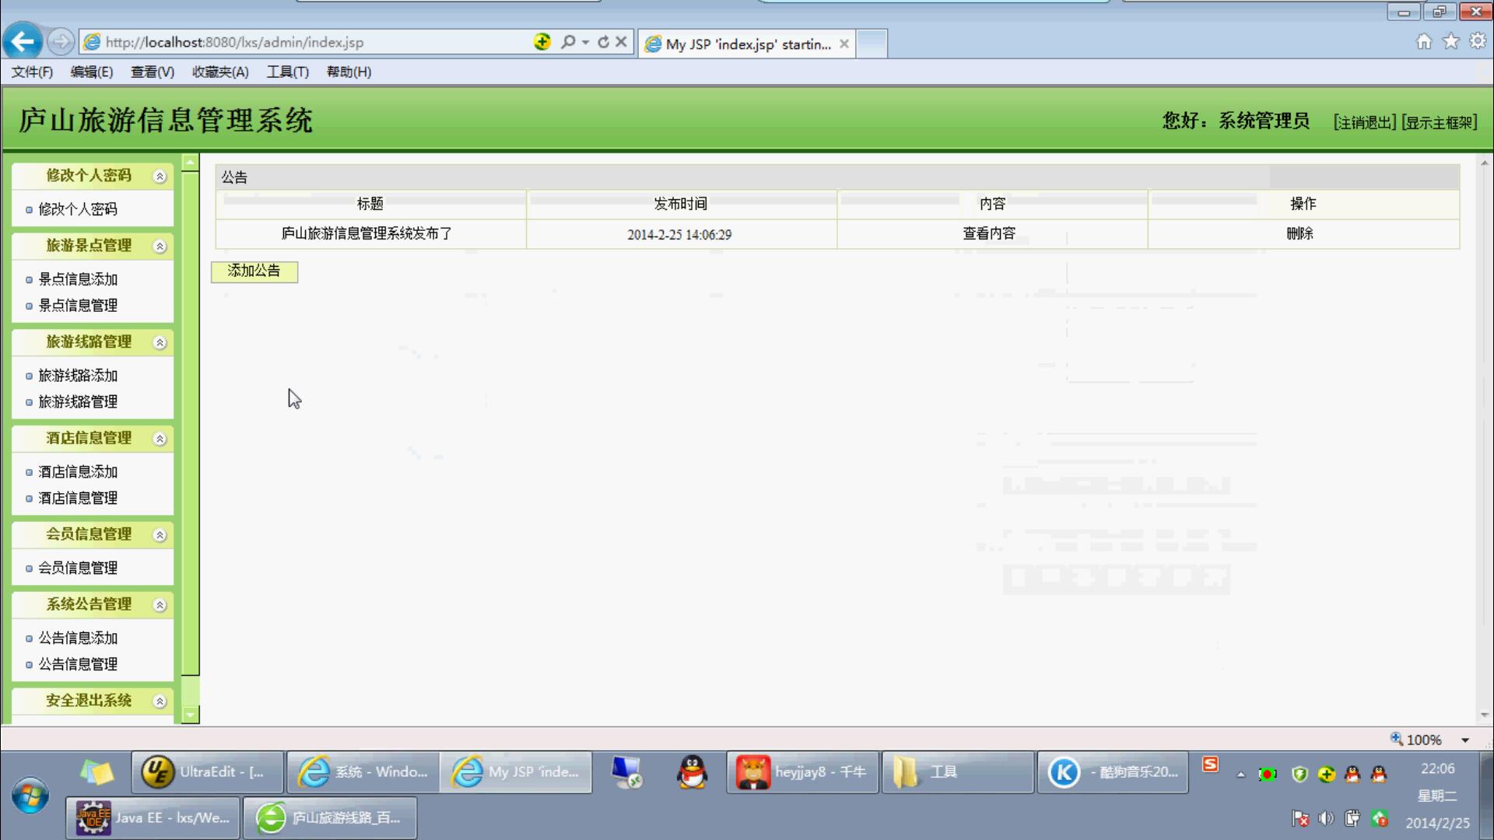Switch to 酷狗音乐 taskbar window
The width and height of the screenshot is (1494, 840).
click(1113, 772)
